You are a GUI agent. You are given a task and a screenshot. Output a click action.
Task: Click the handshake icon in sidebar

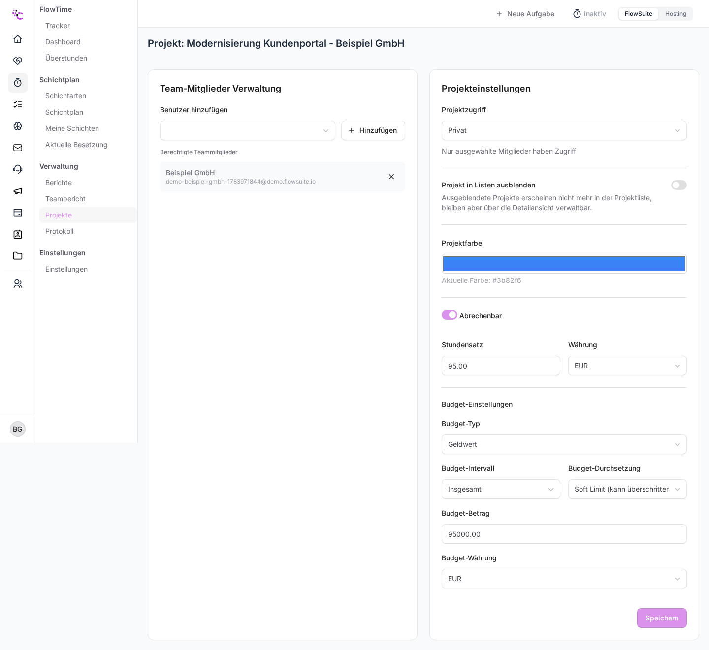tap(18, 61)
